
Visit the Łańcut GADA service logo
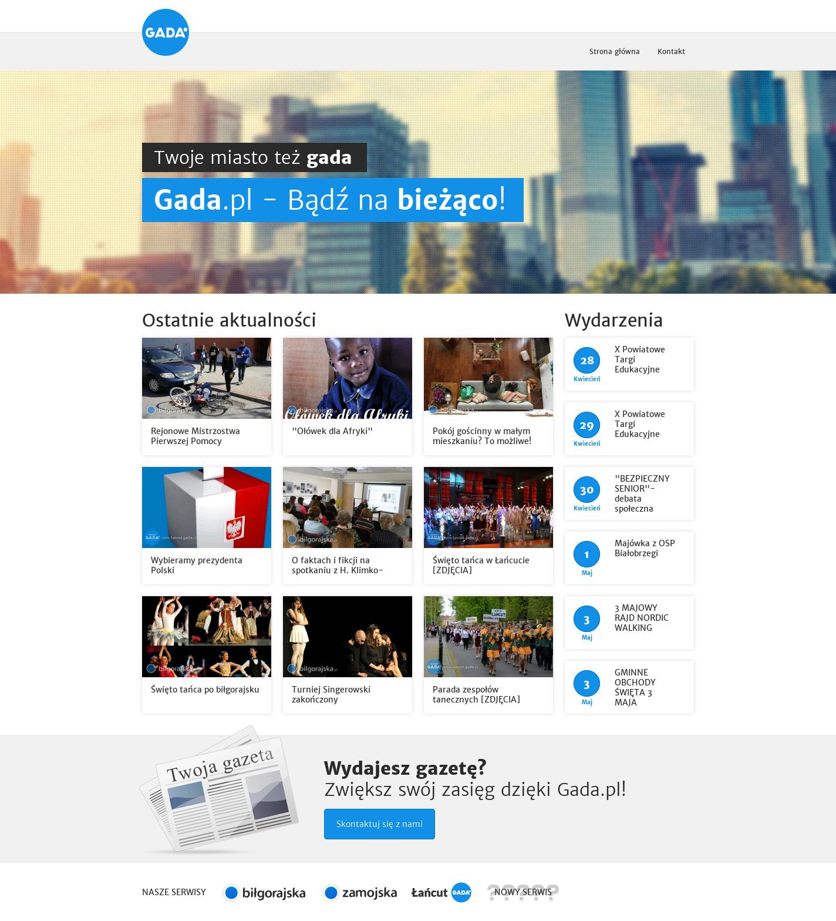pyautogui.click(x=441, y=892)
